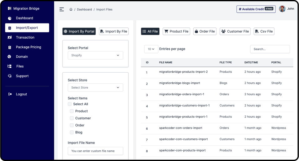Open the Select Store dropdown
The width and height of the screenshot is (299, 161).
point(95,88)
